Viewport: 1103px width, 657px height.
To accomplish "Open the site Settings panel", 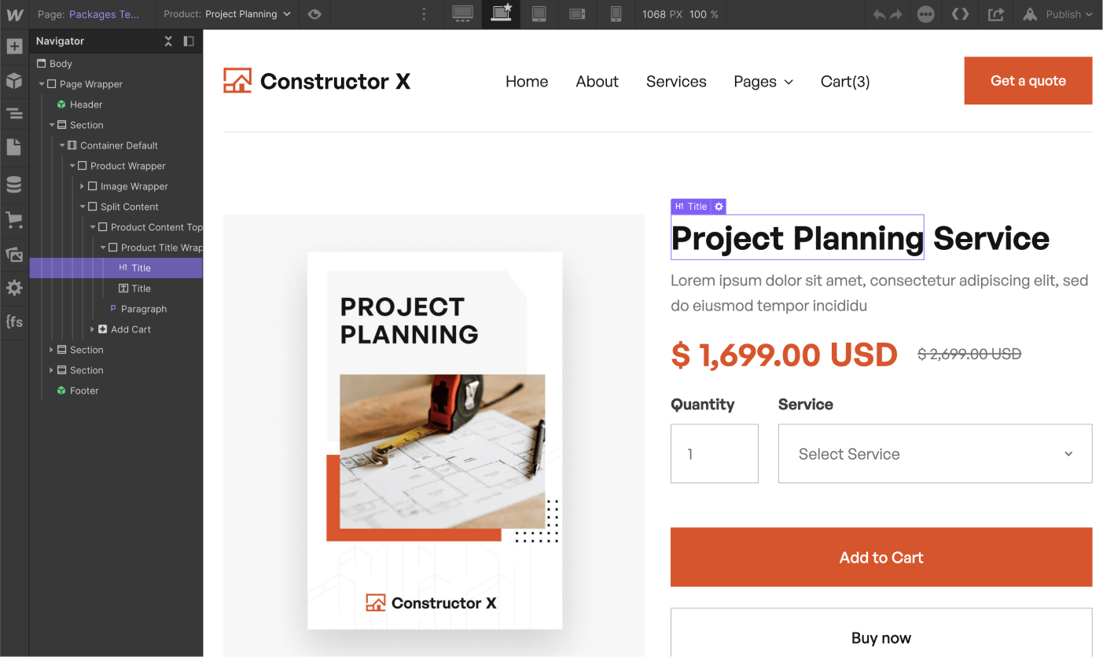I will pos(15,288).
